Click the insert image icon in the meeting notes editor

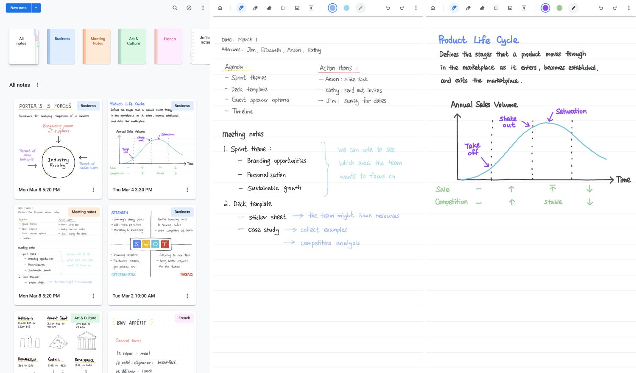tap(297, 8)
